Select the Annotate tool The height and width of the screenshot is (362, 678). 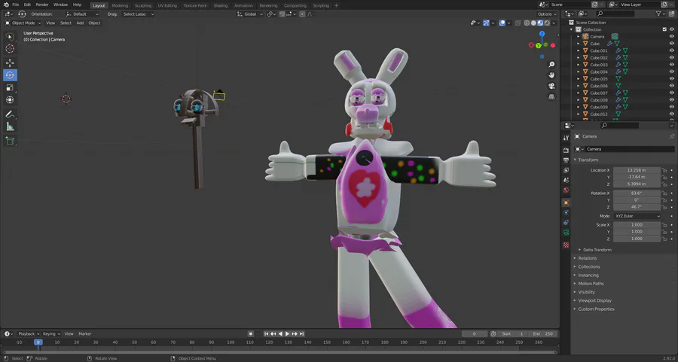coord(10,114)
